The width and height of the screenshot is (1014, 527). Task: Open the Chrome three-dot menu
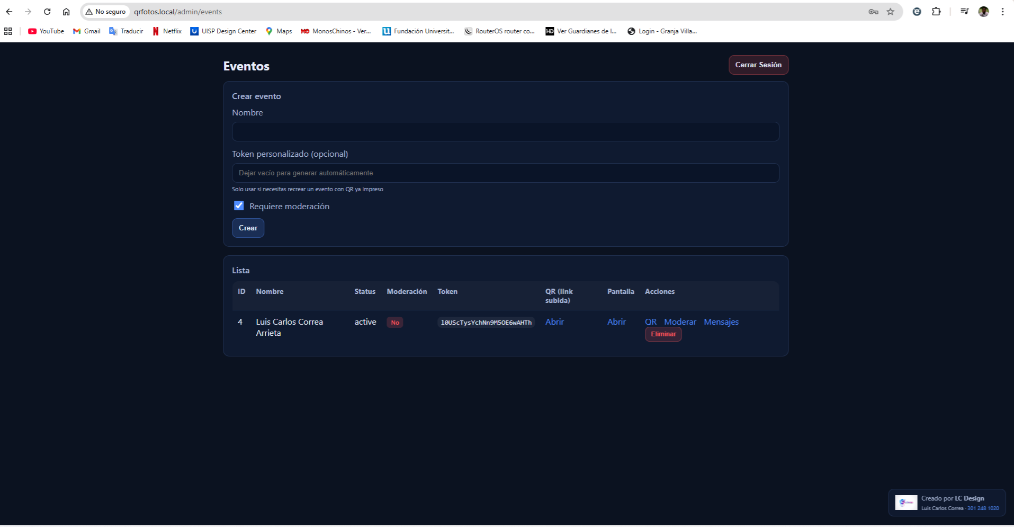coord(1002,11)
